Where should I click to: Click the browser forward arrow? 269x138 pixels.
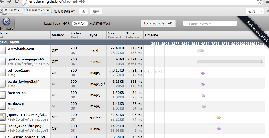click(x=9, y=2)
